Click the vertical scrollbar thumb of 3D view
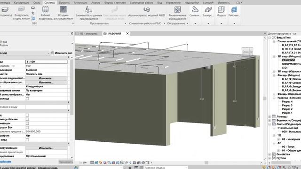The image size is (301, 169). (265, 99)
